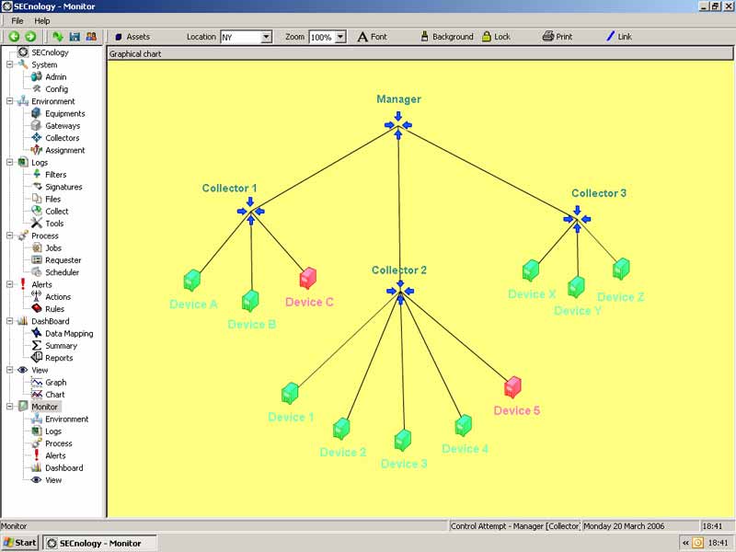Viewport: 736px width, 552px height.
Task: Collapse the Process tree node
Action: point(10,236)
